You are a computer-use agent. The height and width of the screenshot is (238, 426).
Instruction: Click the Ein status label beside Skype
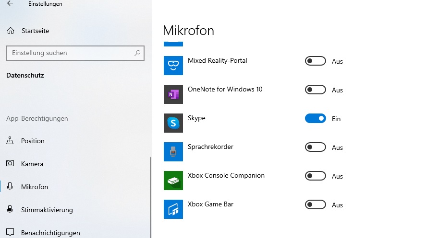(336, 119)
